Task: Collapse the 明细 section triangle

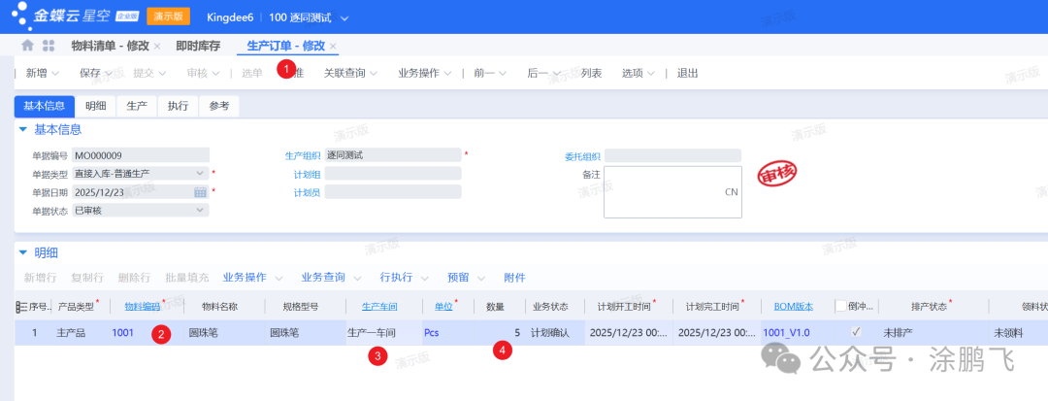Action: click(x=22, y=252)
